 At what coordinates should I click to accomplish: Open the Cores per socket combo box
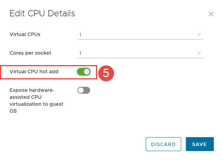pyautogui.click(x=140, y=53)
